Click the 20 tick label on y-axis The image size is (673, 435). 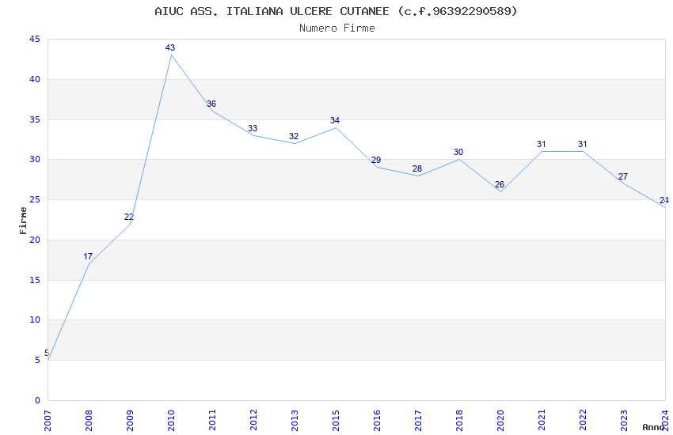35,240
